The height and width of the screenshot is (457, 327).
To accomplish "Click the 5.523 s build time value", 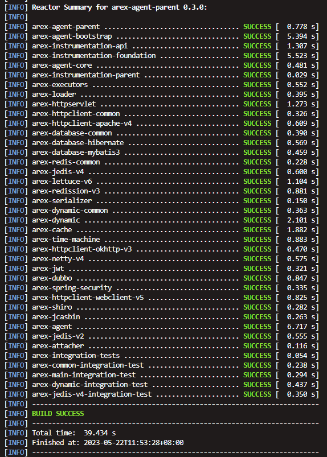I will 301,55.
